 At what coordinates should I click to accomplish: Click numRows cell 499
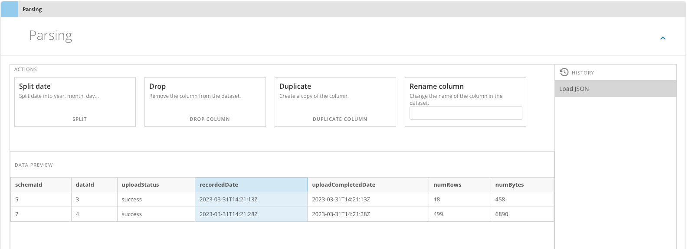click(460, 214)
